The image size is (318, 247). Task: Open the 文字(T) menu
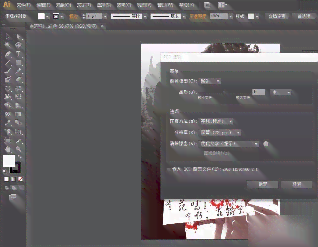coord(84,5)
